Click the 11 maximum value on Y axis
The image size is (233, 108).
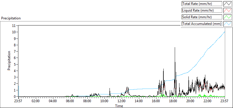point(14,25)
